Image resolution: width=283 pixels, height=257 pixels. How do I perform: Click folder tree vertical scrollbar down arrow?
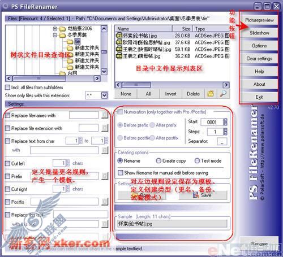(x=104, y=72)
